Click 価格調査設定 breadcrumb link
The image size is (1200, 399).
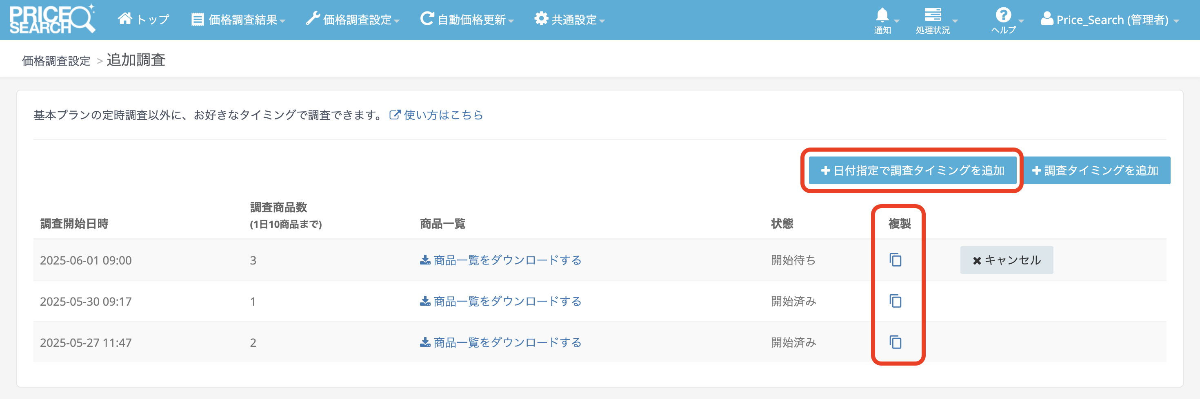tap(56, 61)
